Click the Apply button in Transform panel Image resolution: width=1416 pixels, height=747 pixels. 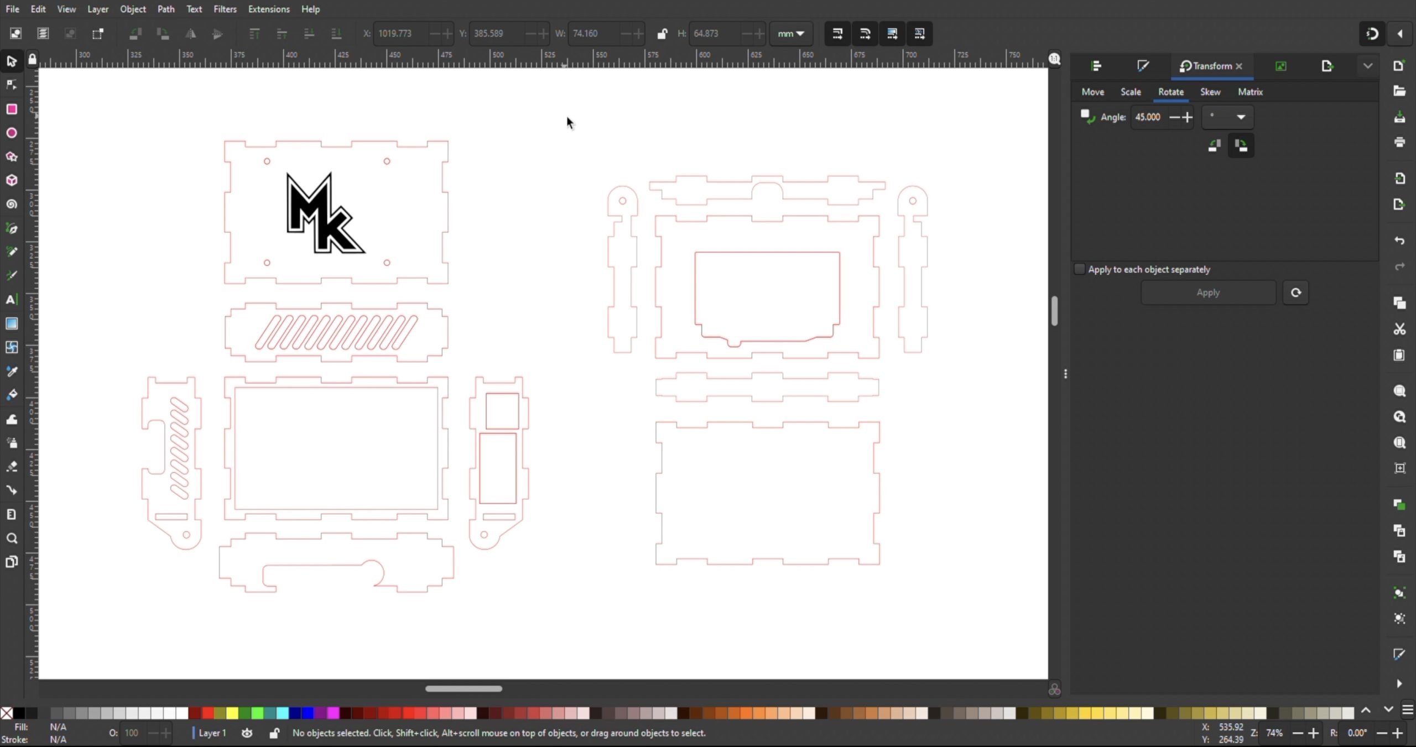1208,292
